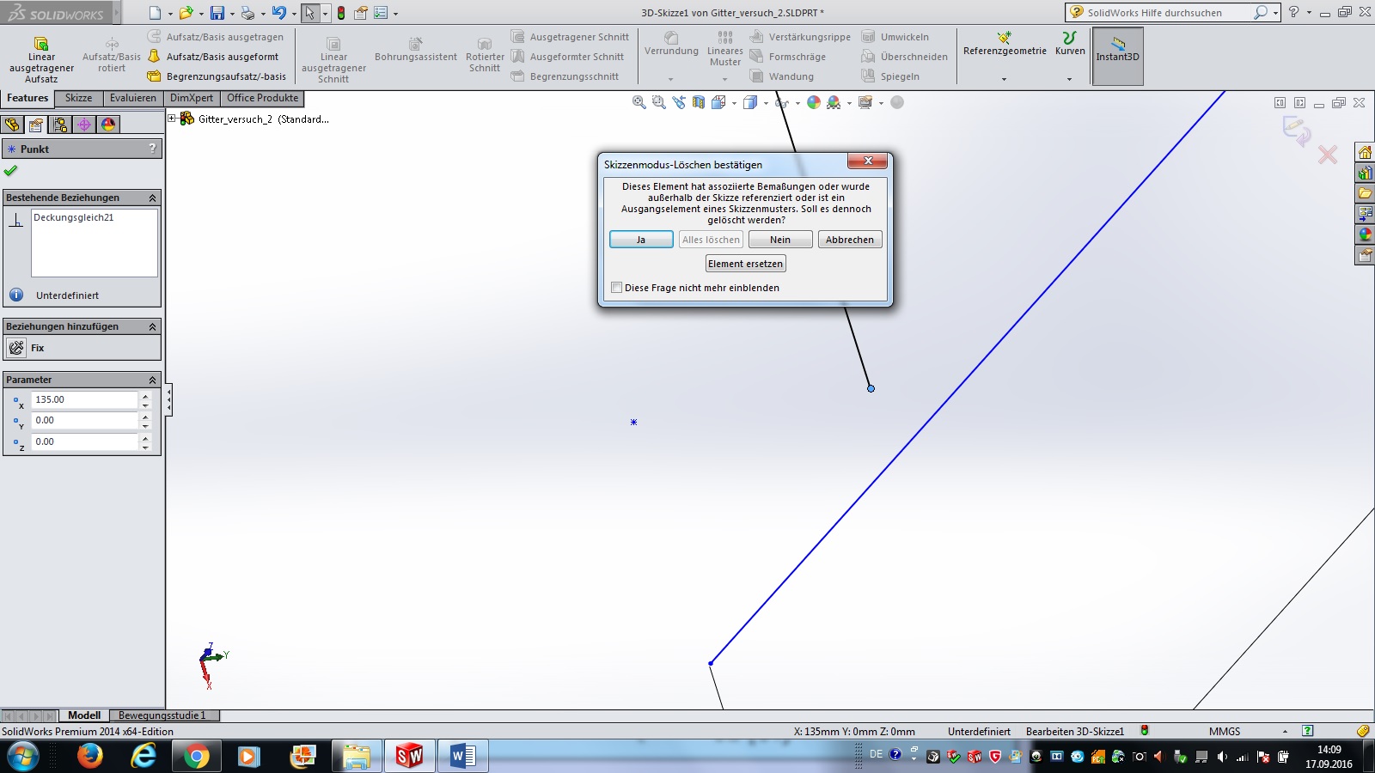
Task: Confirm Punkt with green checkmark
Action: tap(10, 171)
